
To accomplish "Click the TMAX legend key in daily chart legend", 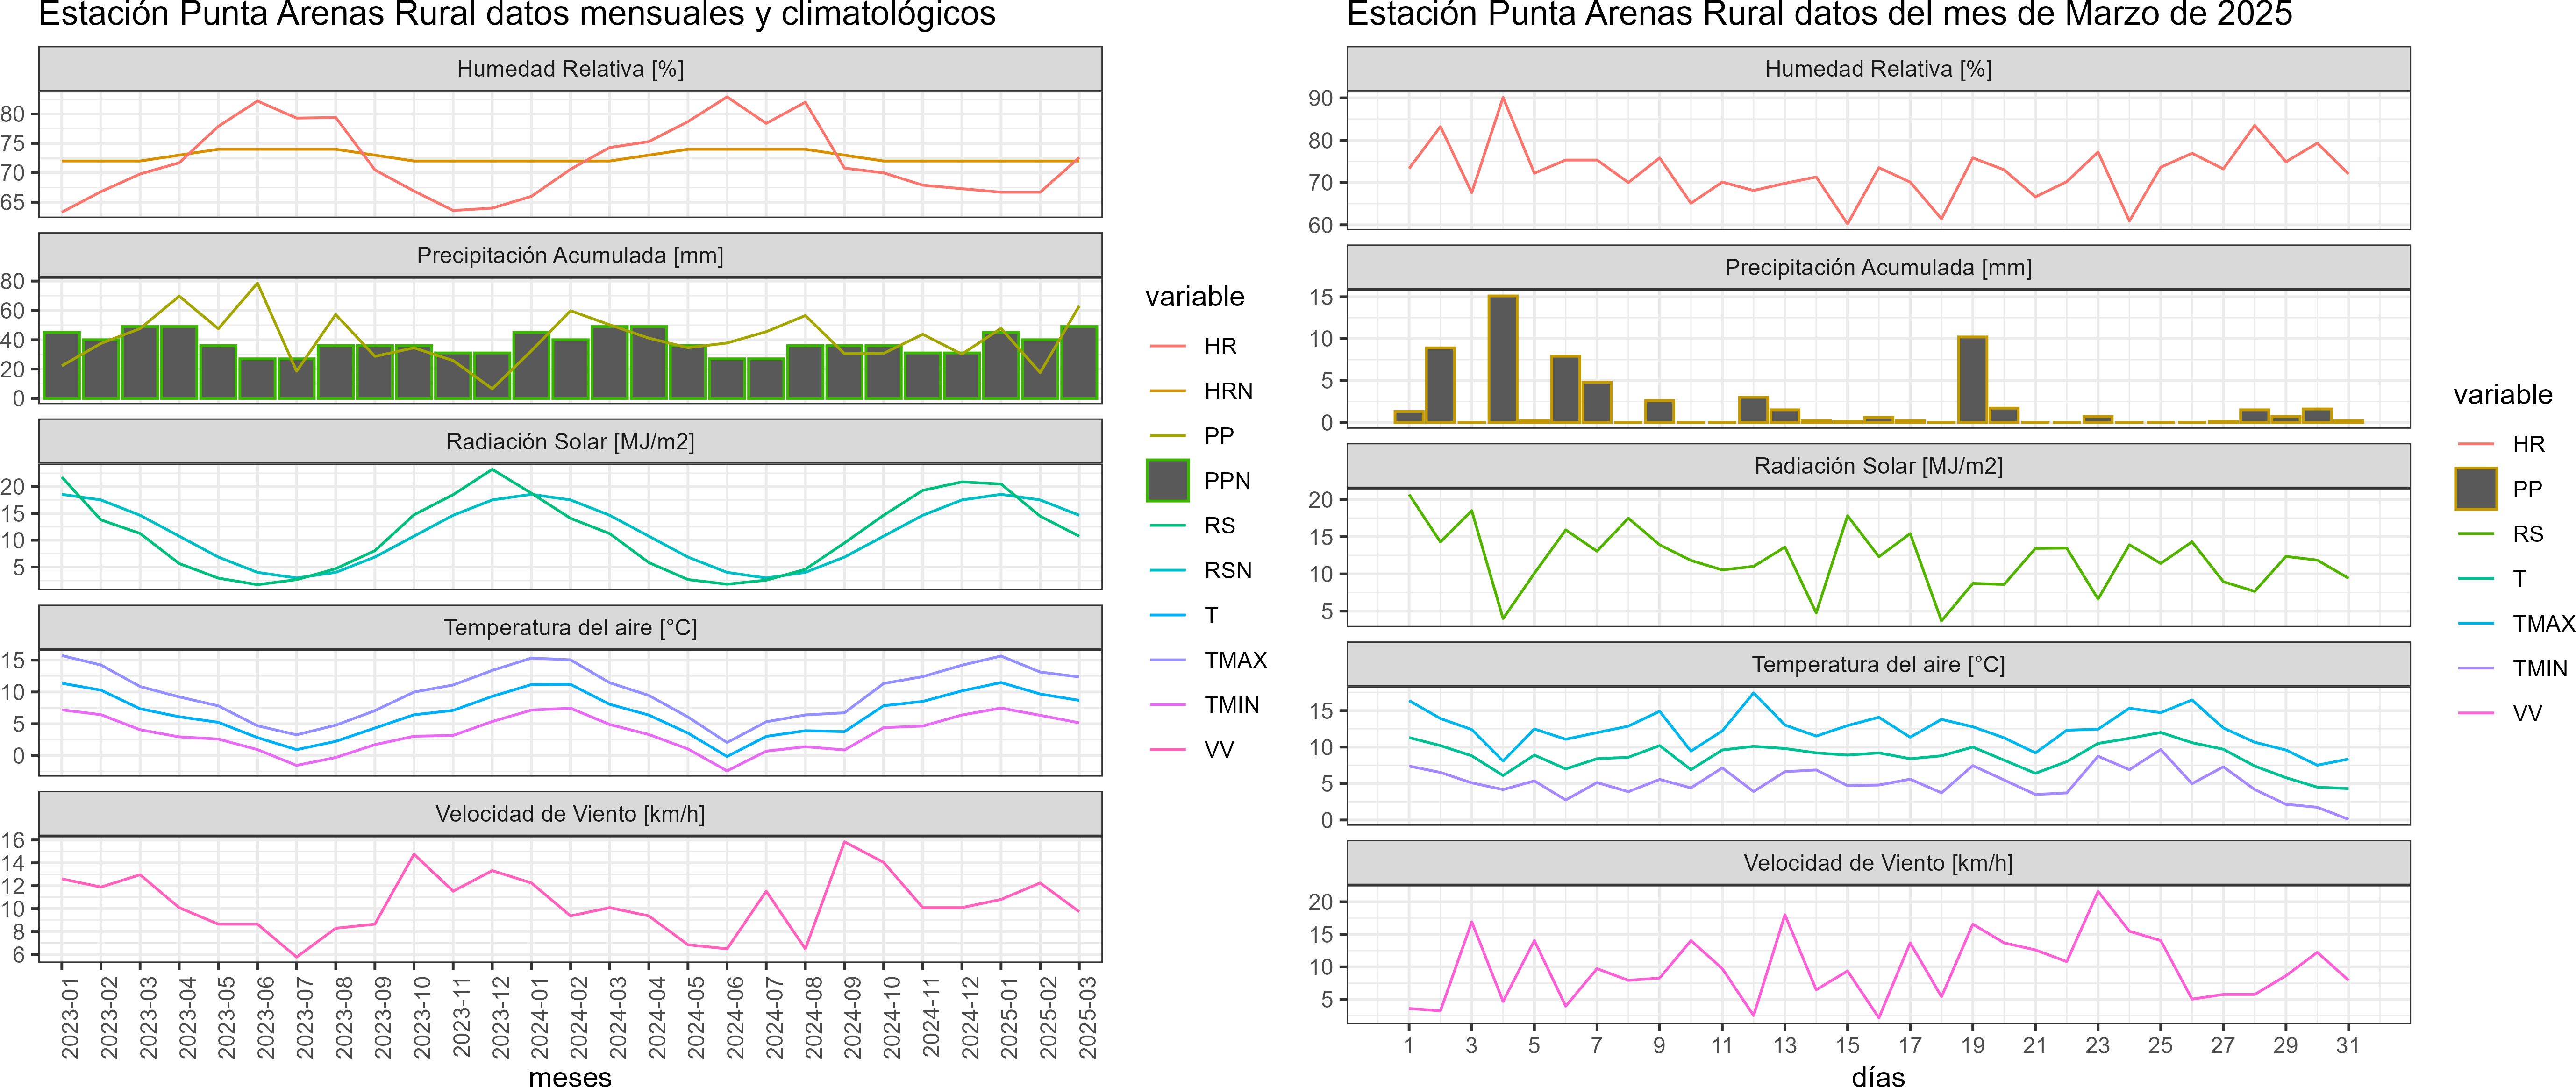I will pyautogui.click(x=2475, y=623).
